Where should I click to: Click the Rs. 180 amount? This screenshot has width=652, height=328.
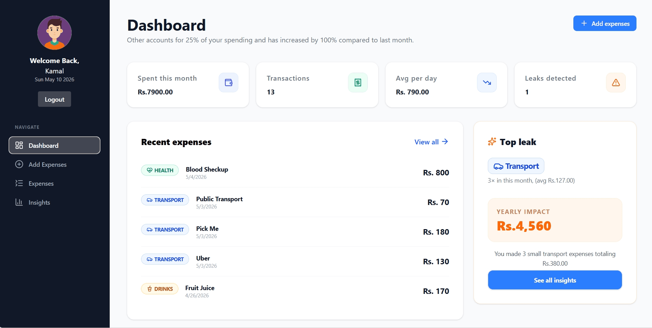coord(436,232)
